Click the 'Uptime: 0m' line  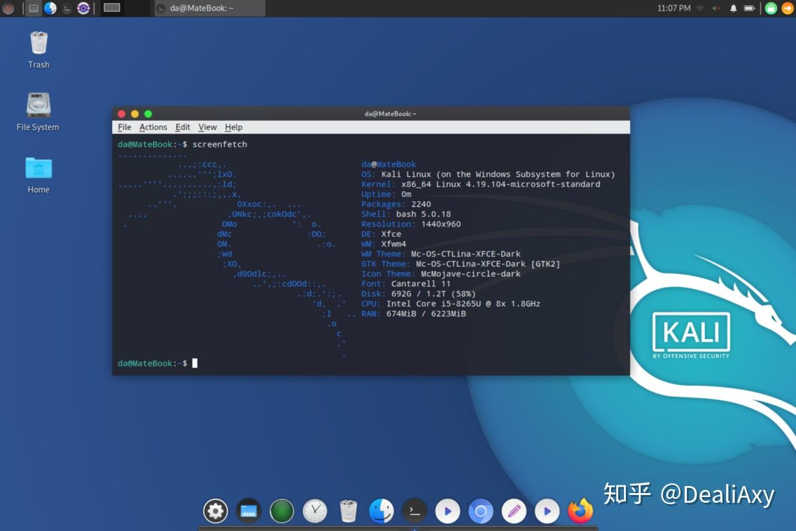coord(386,194)
